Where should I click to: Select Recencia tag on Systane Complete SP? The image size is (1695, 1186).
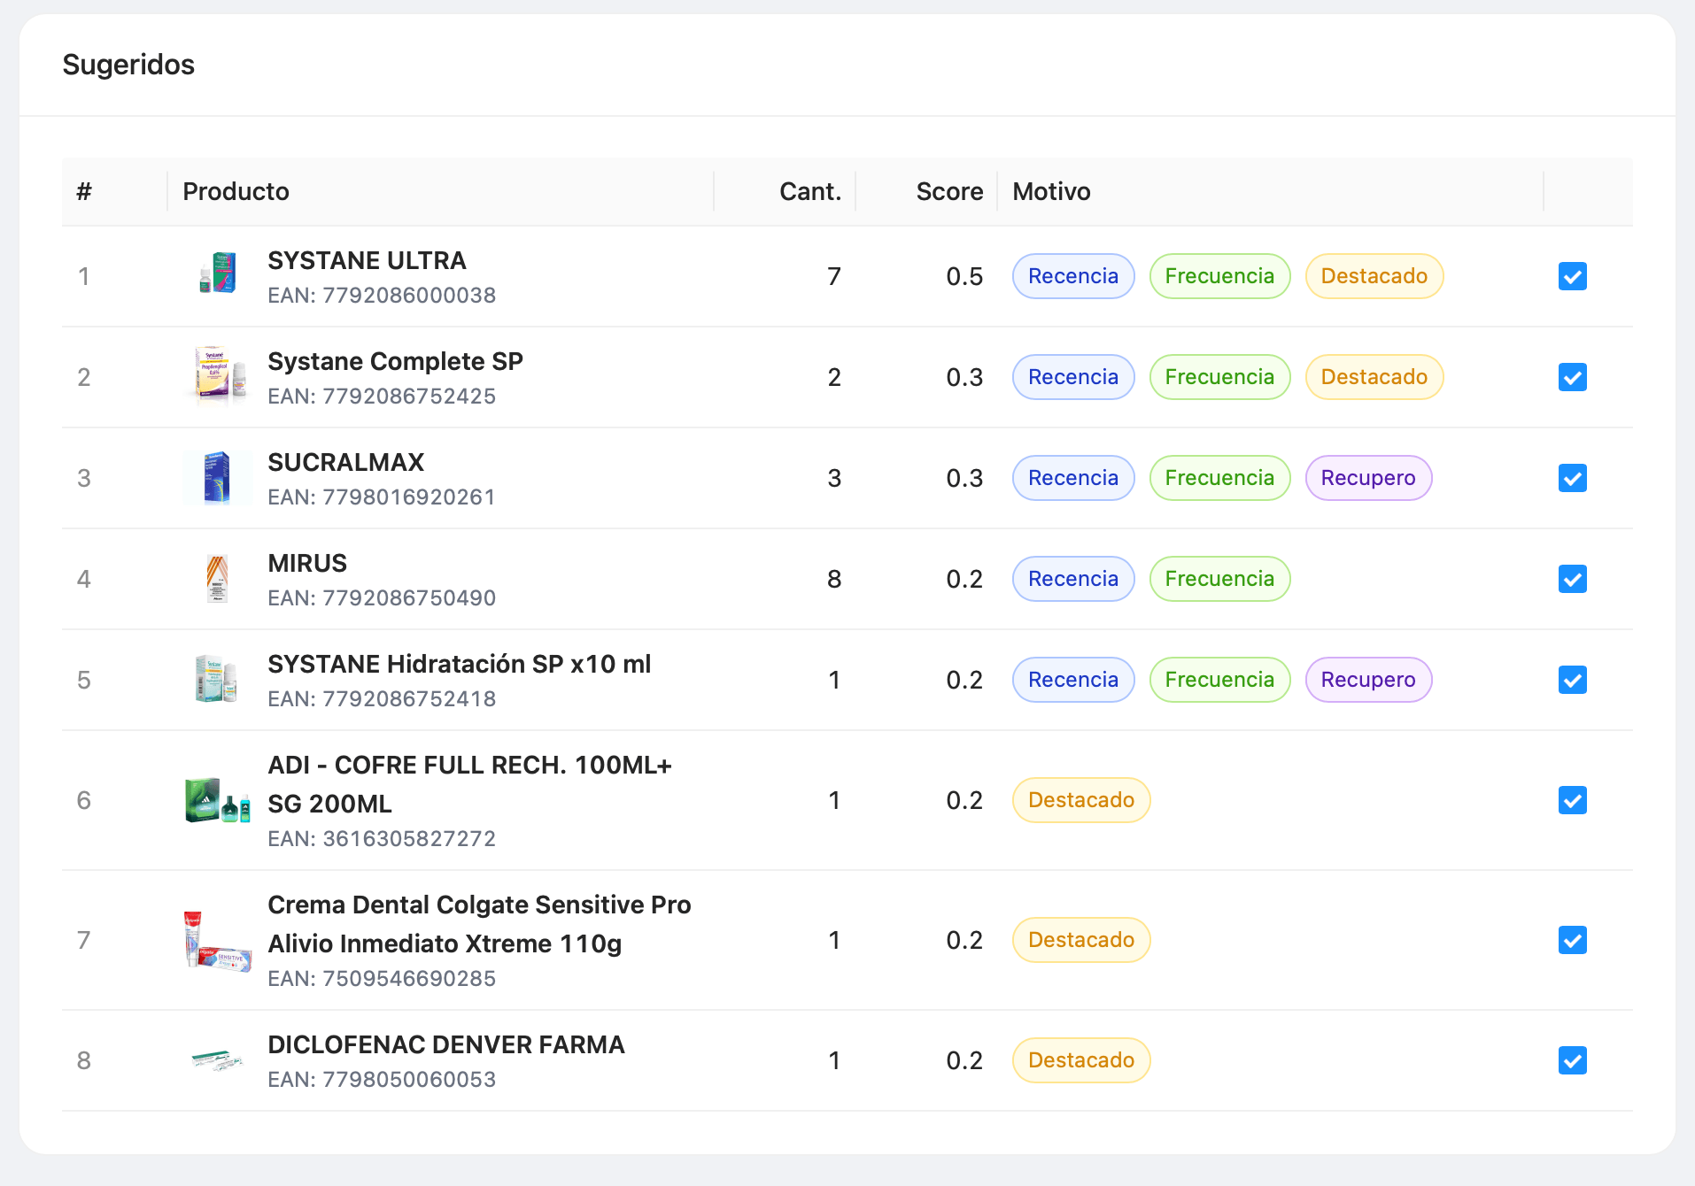tap(1073, 377)
